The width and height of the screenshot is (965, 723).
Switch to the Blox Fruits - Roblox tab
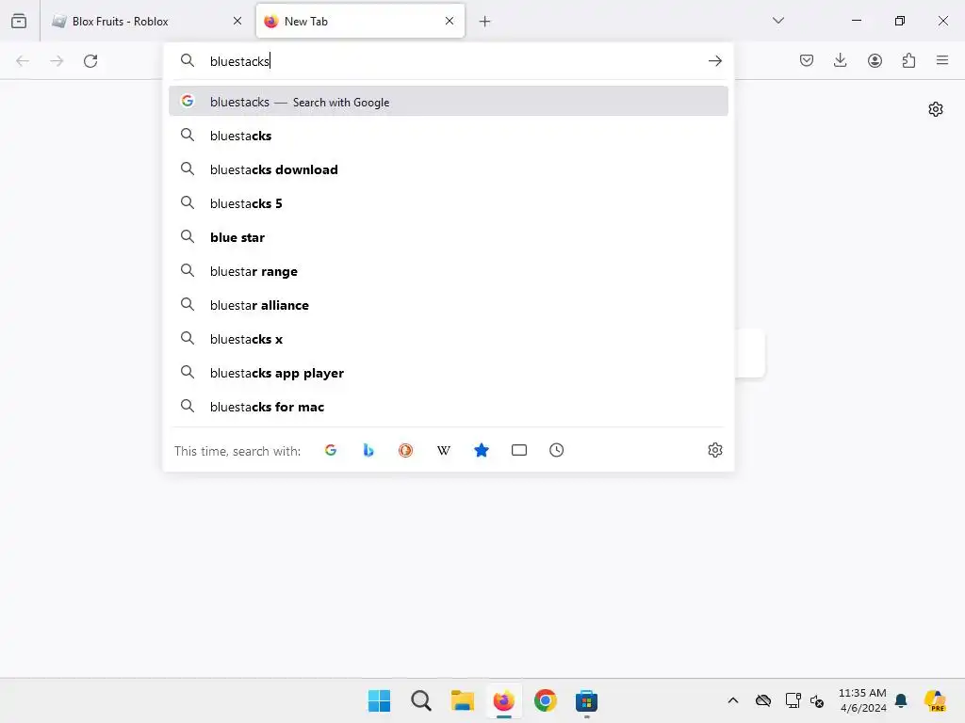click(x=147, y=21)
